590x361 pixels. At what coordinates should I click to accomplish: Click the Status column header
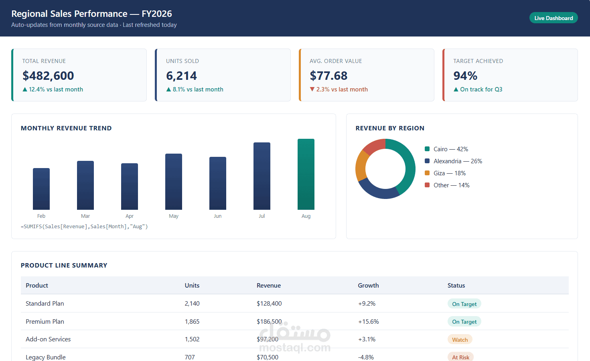click(x=456, y=286)
